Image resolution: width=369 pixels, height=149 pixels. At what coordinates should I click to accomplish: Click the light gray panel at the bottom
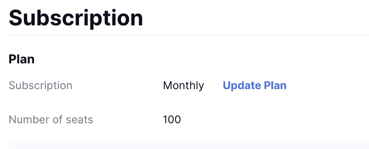[189, 145]
